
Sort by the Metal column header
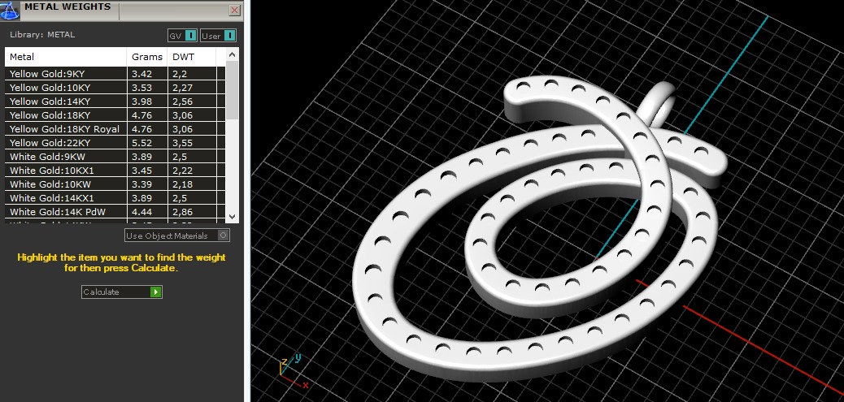(66, 56)
